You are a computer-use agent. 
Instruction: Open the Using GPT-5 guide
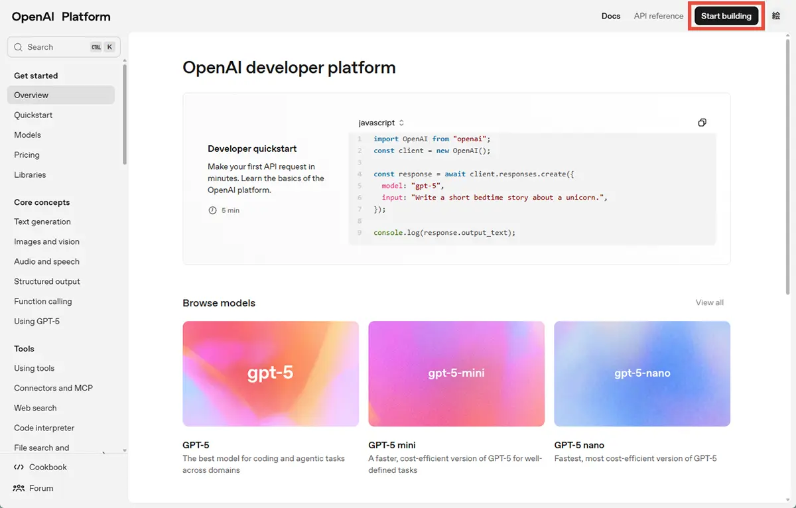coord(36,321)
